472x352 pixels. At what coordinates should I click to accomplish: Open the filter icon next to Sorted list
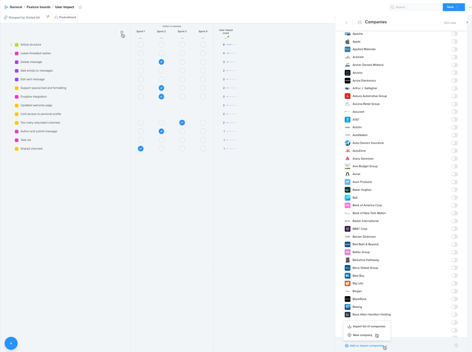click(x=47, y=17)
